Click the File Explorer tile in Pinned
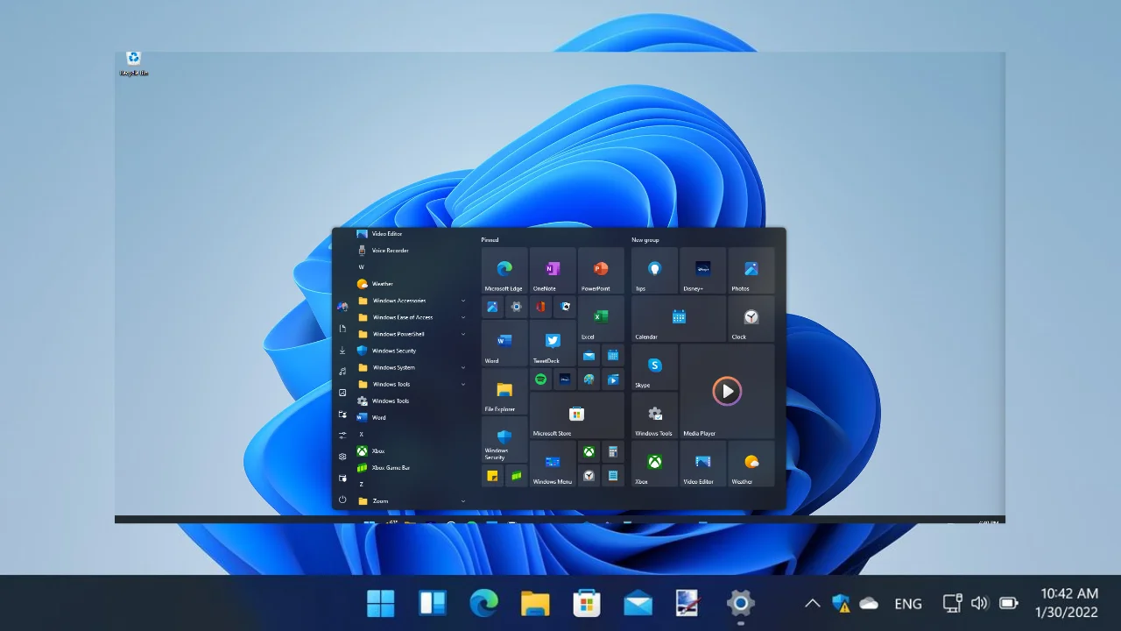 504,391
